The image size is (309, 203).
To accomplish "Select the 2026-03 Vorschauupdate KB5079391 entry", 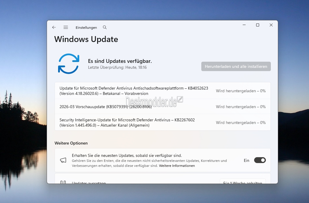I will (106, 107).
